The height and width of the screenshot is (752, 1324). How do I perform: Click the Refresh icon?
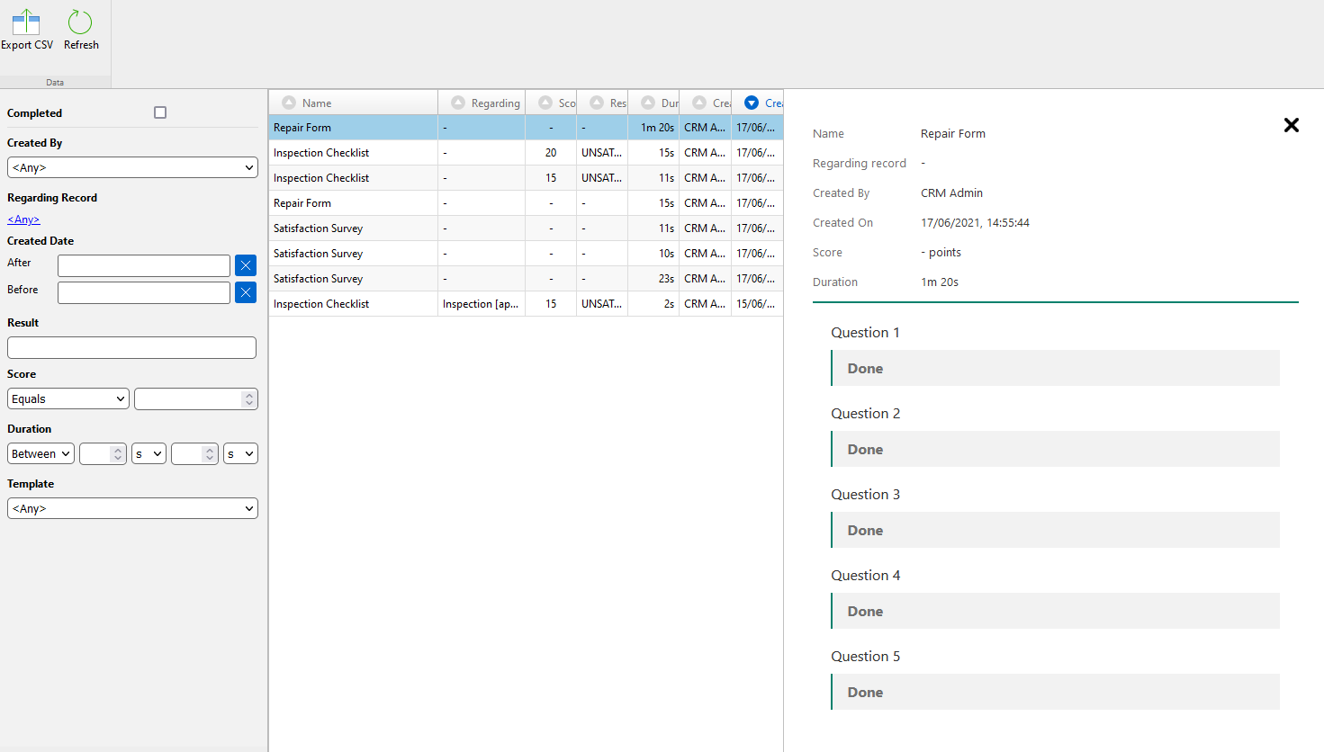(80, 23)
